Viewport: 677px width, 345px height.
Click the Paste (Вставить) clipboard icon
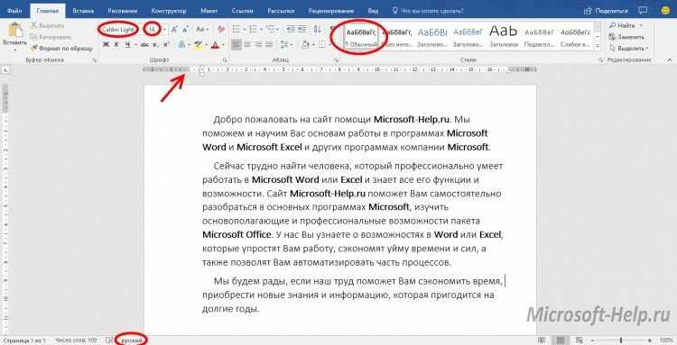click(x=14, y=31)
